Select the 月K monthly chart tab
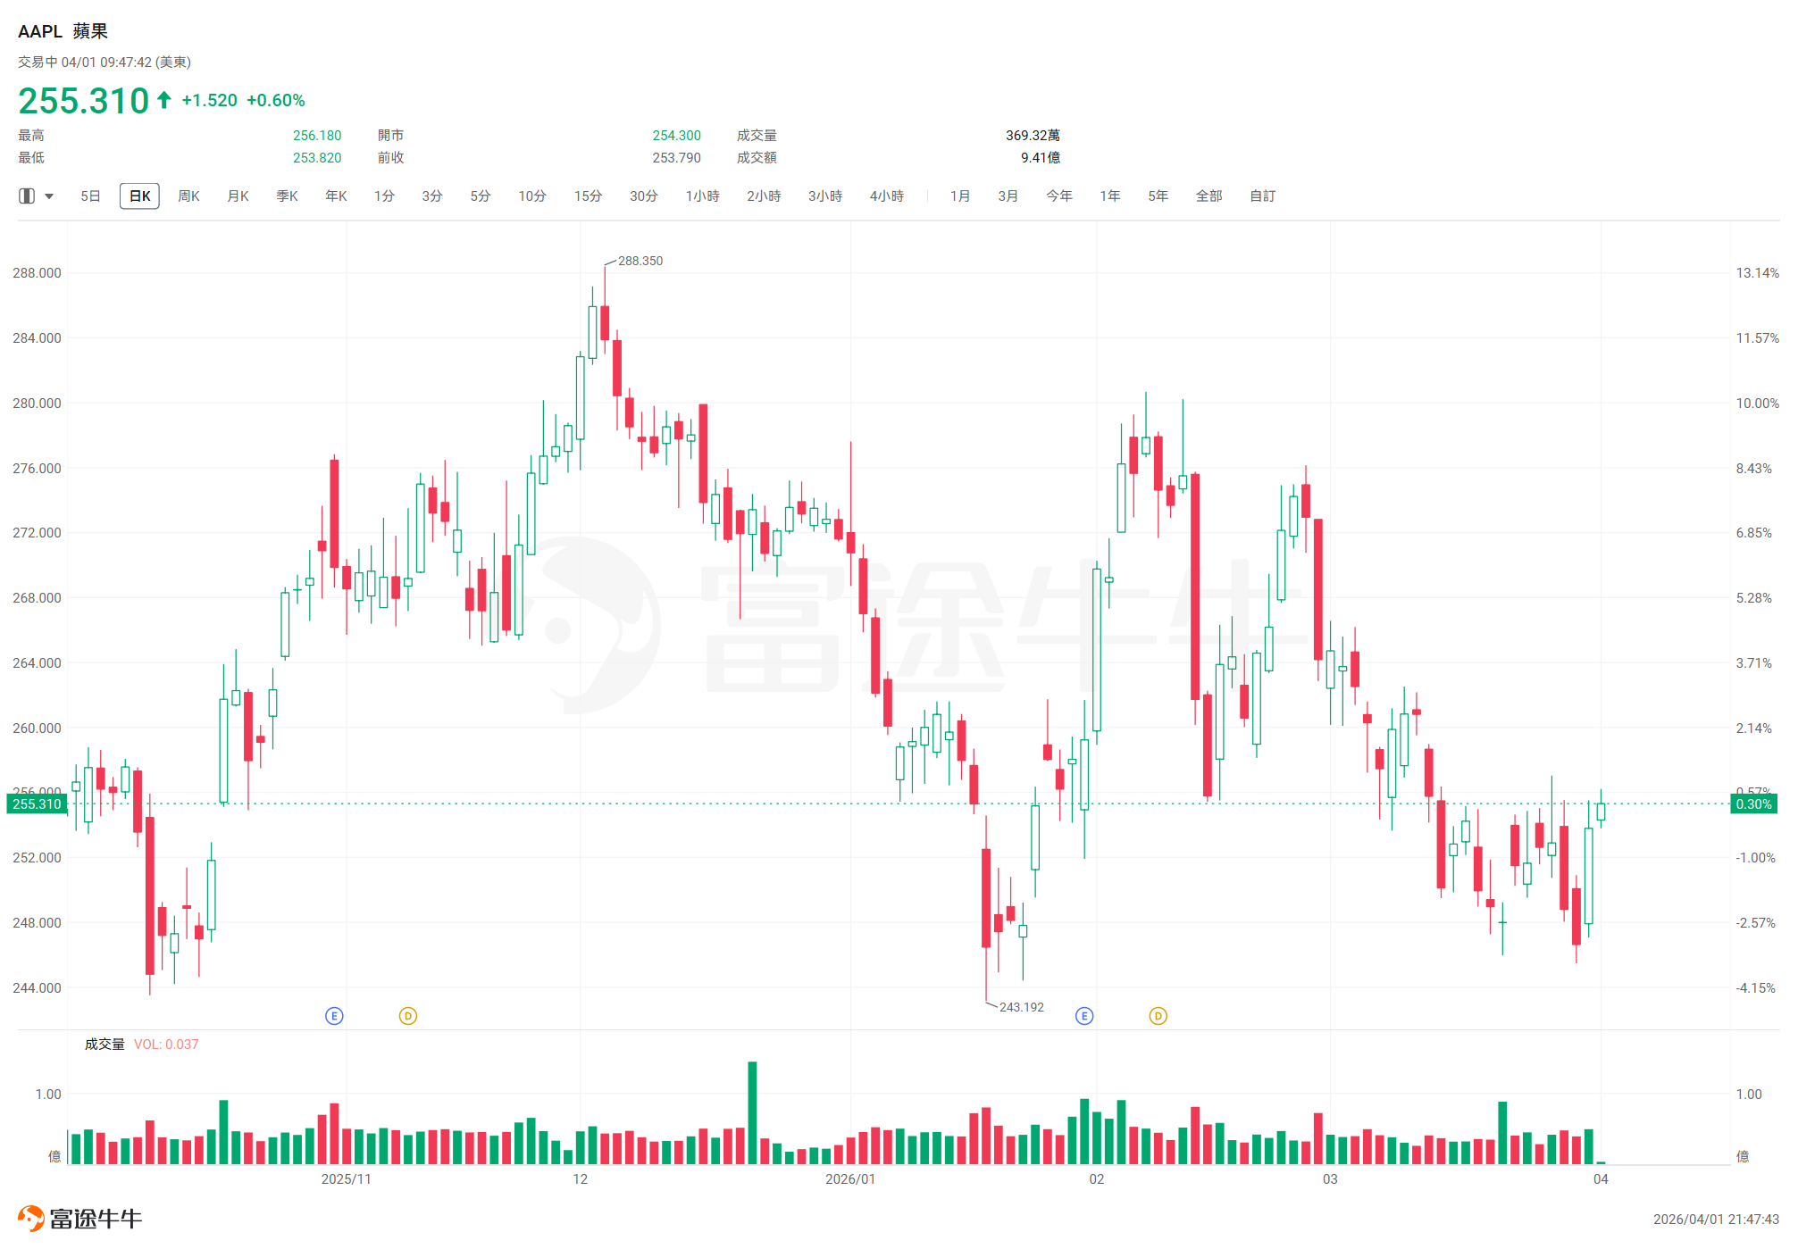 [238, 196]
